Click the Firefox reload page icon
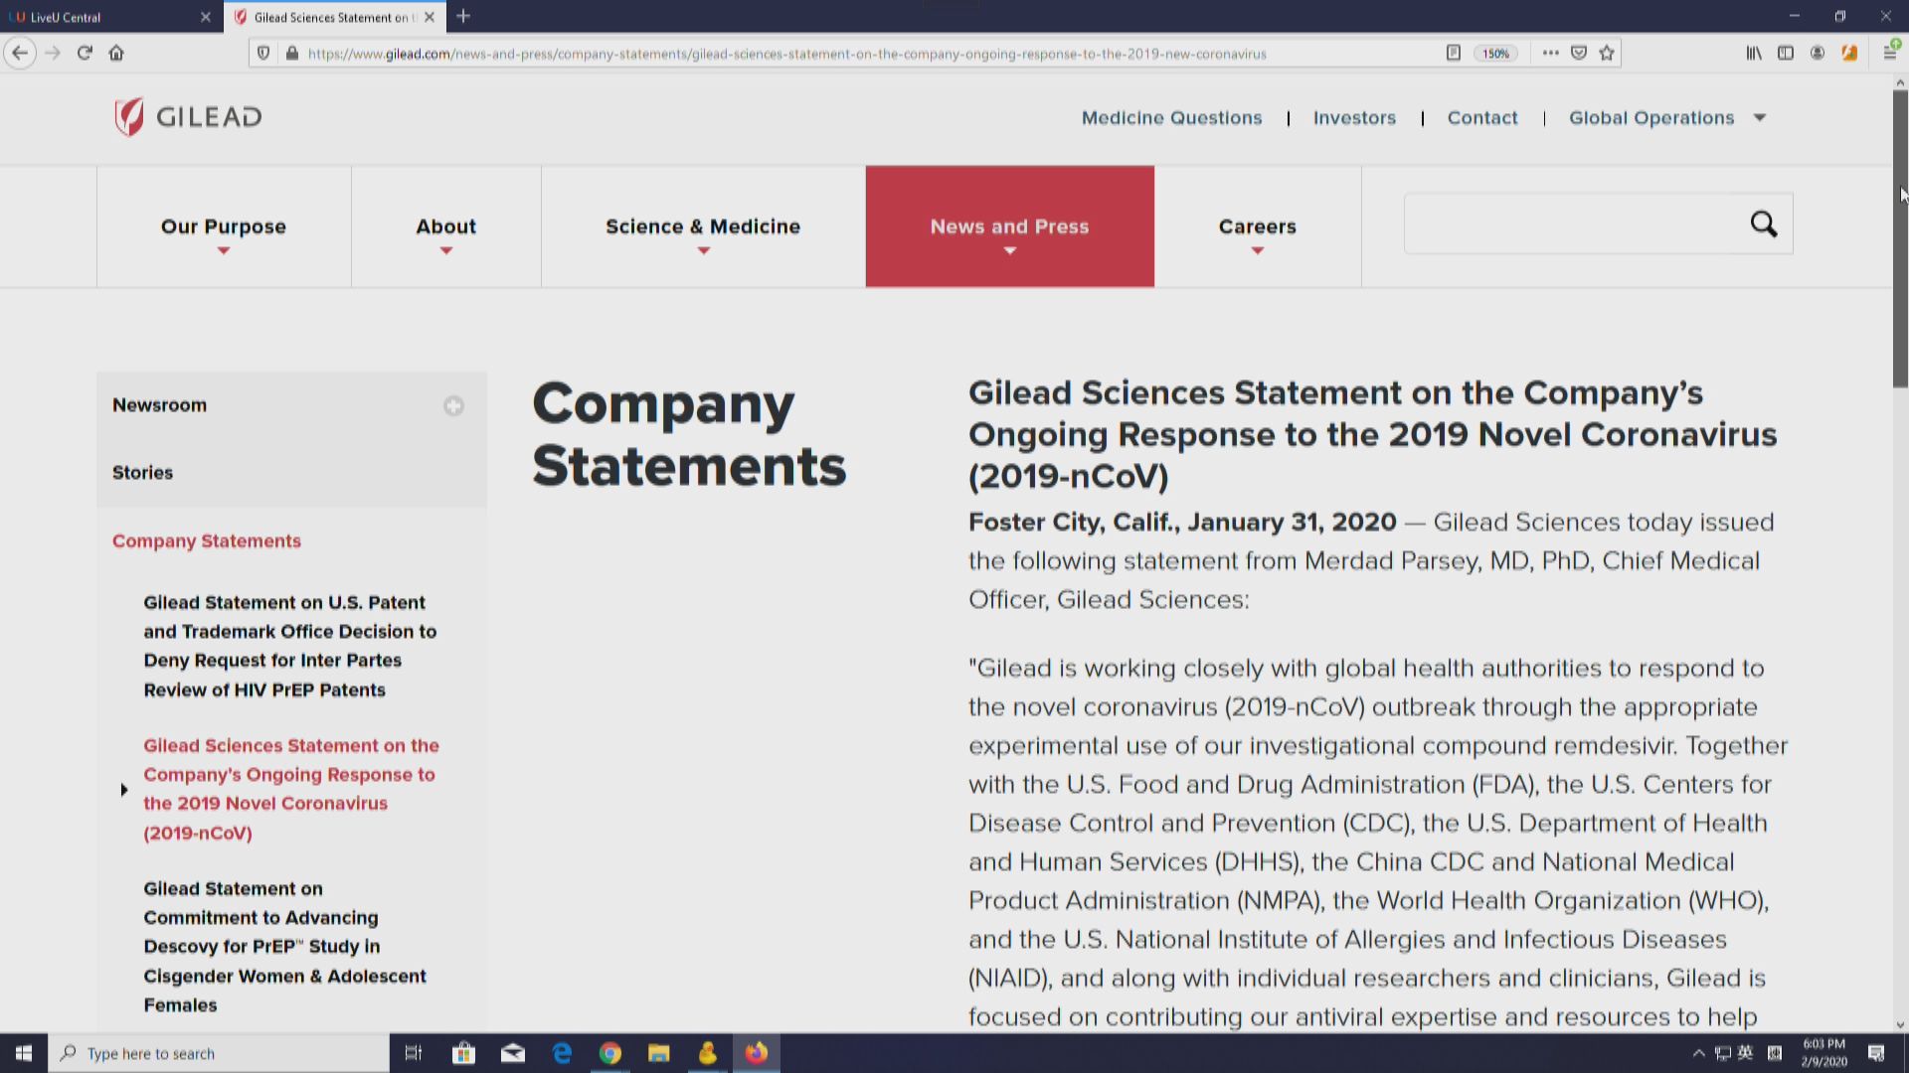The width and height of the screenshot is (1909, 1073). click(x=85, y=53)
